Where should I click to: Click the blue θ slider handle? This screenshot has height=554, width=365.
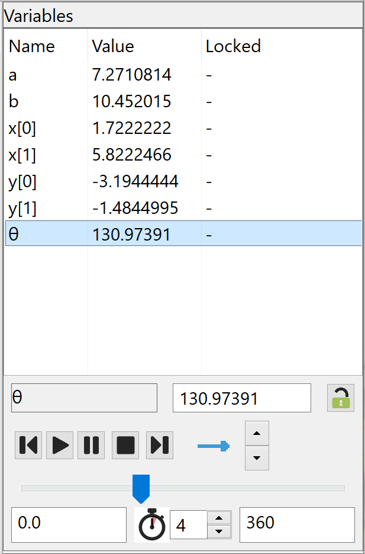[141, 487]
